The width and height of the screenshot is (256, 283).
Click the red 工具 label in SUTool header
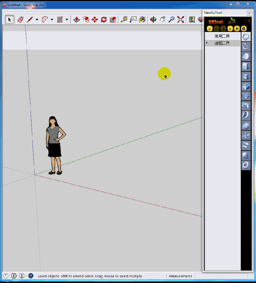pyautogui.click(x=247, y=21)
